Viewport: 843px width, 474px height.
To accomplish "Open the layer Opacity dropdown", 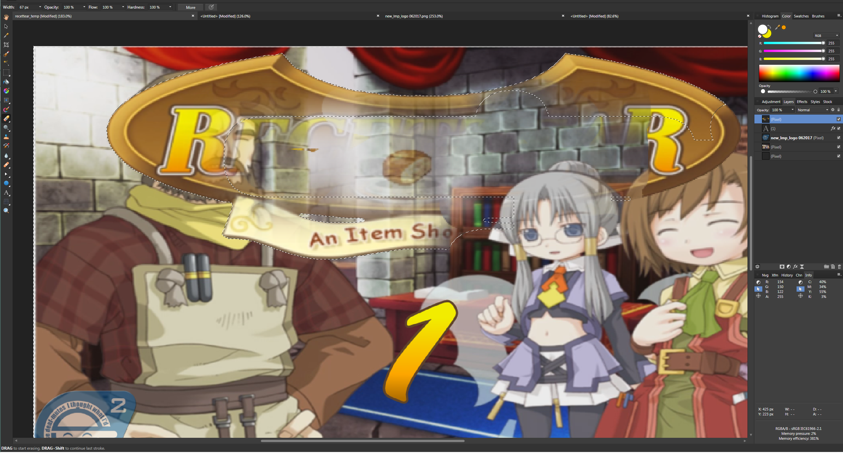I will 793,110.
